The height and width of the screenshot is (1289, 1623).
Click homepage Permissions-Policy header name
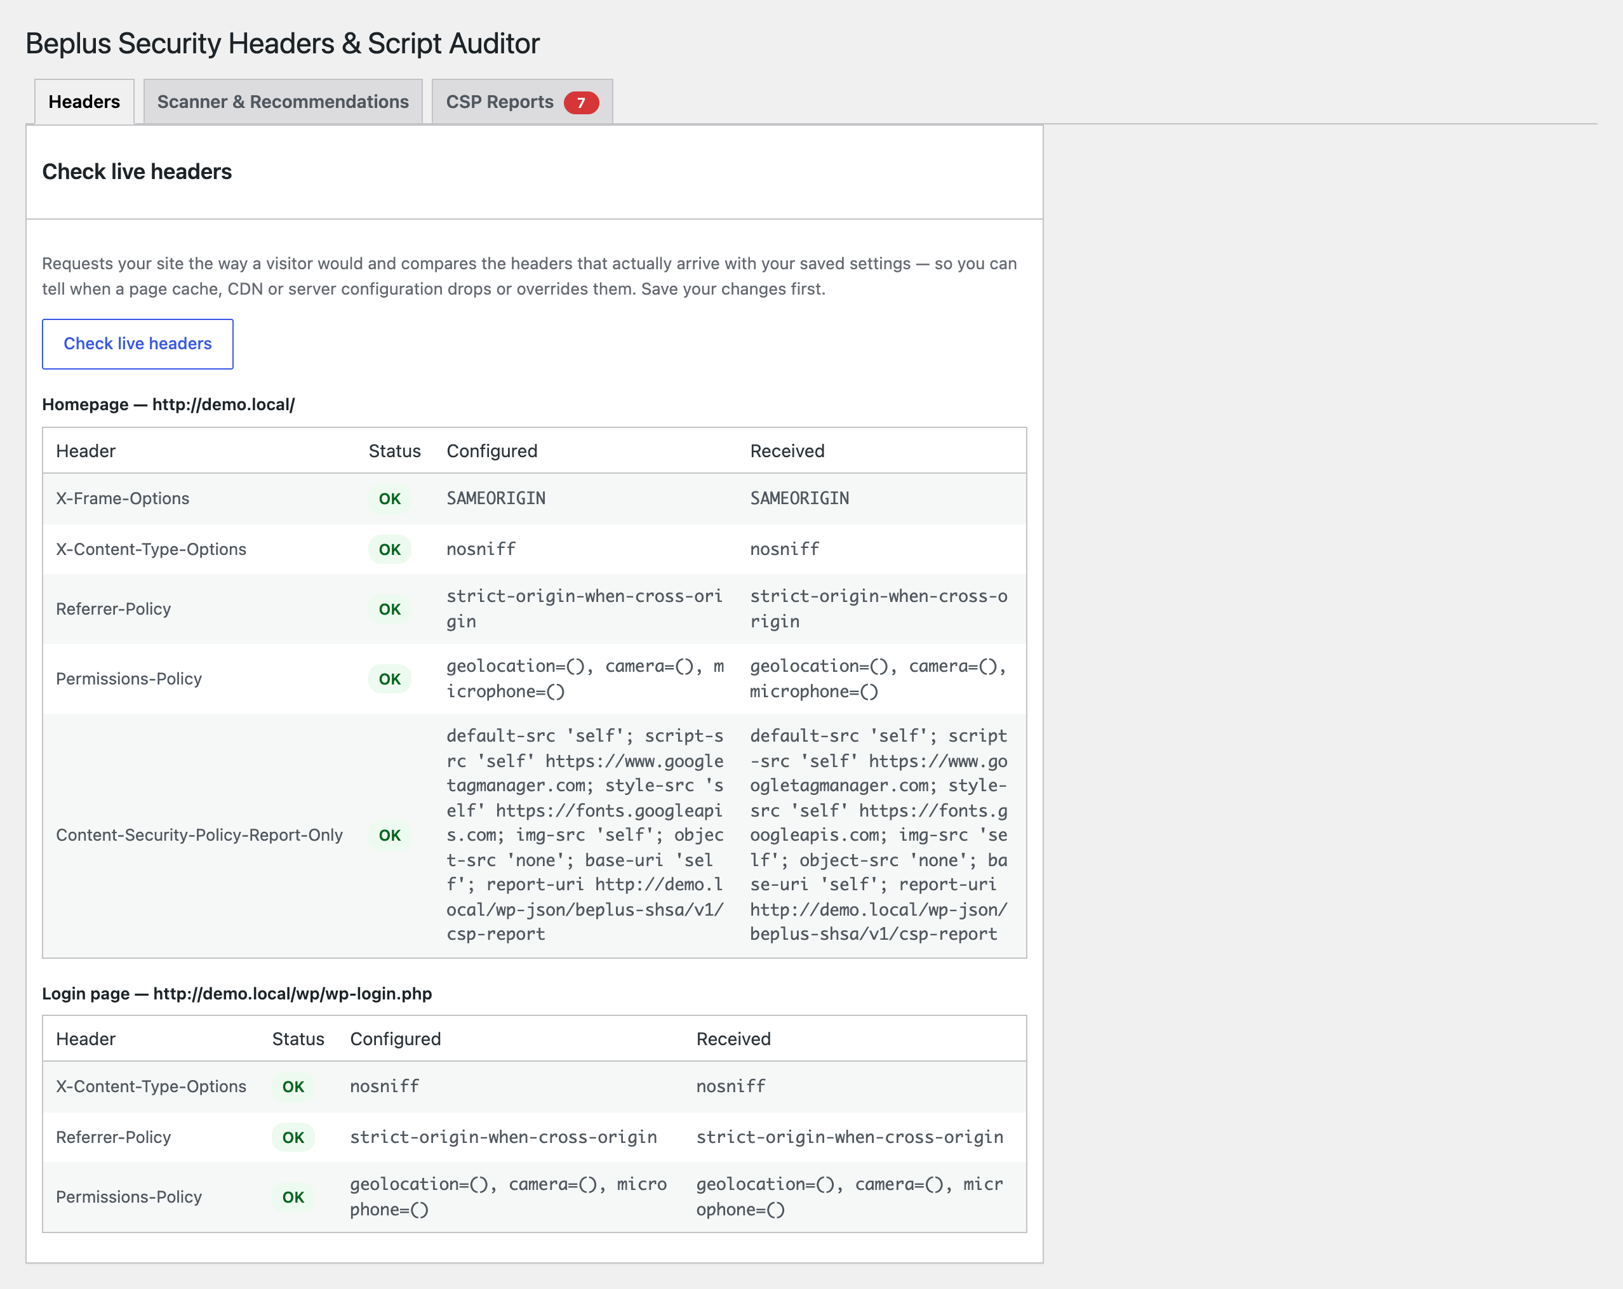129,679
